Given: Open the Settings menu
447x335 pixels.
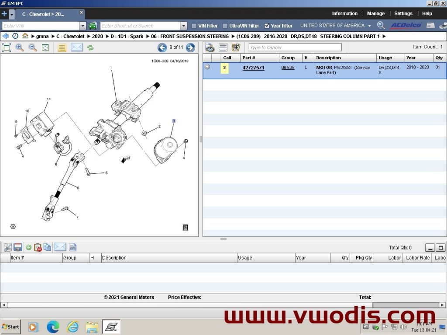Looking at the screenshot, I should tap(403, 14).
